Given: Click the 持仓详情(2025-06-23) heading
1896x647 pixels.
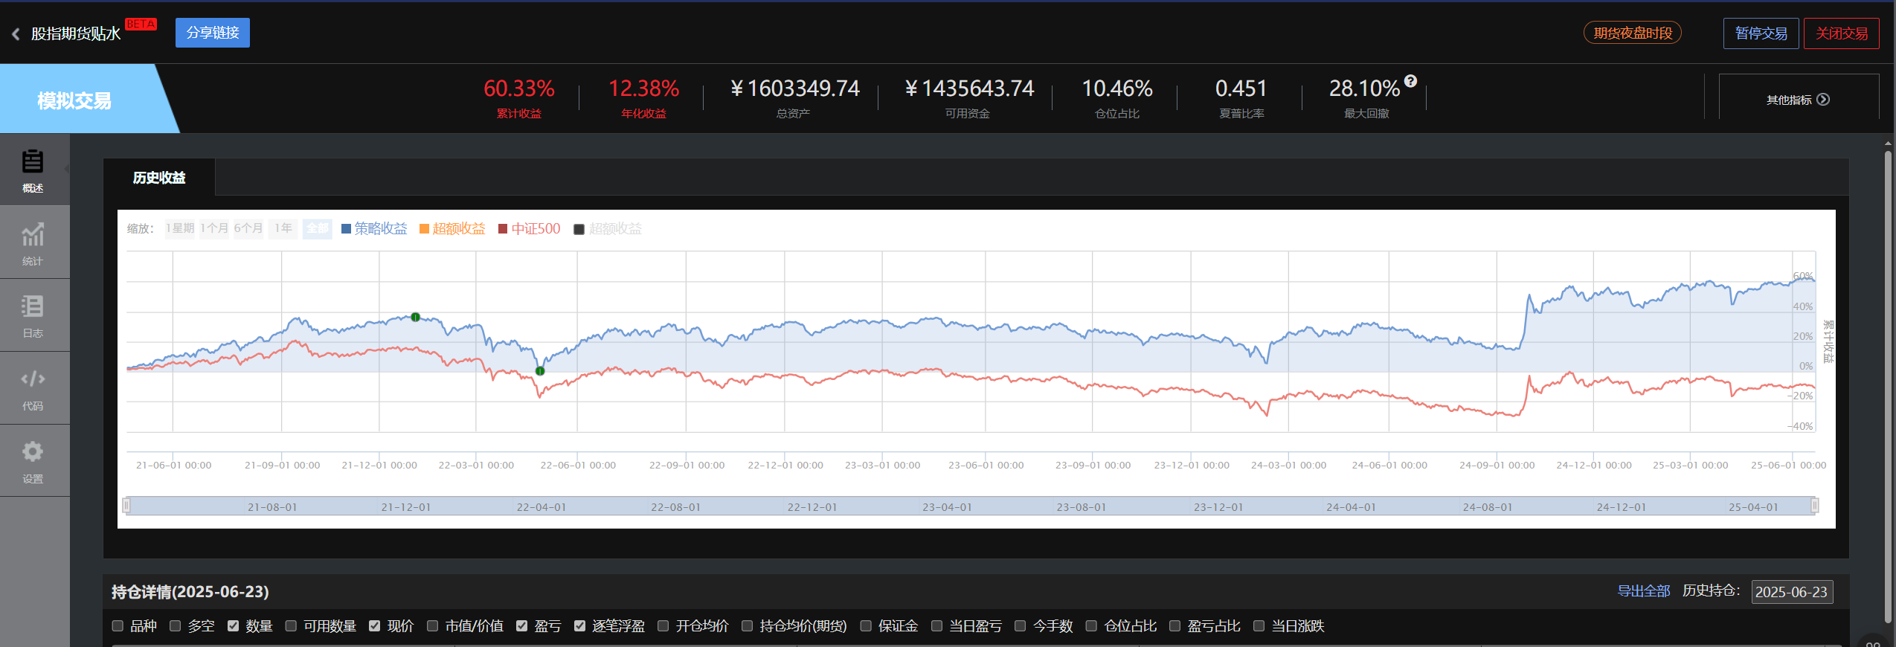Looking at the screenshot, I should (x=190, y=592).
